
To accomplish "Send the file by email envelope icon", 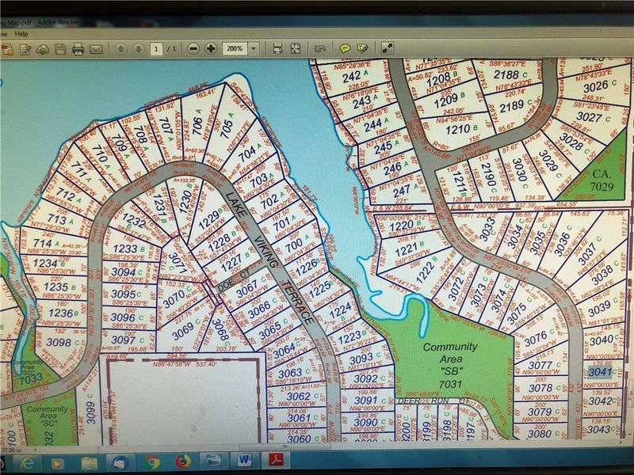I will (96, 49).
